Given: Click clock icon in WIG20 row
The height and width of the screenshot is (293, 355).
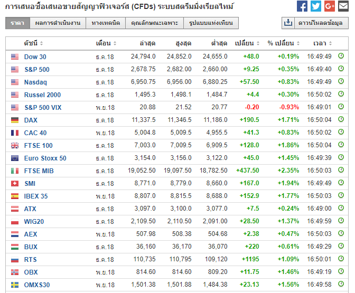Looking at the screenshot, I should (341, 220).
